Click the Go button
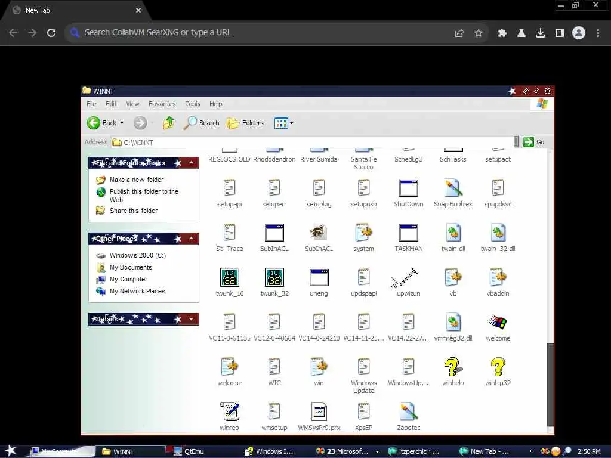 [534, 142]
